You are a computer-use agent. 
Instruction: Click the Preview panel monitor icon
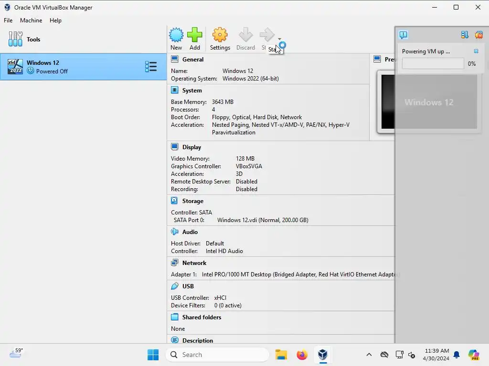click(377, 59)
